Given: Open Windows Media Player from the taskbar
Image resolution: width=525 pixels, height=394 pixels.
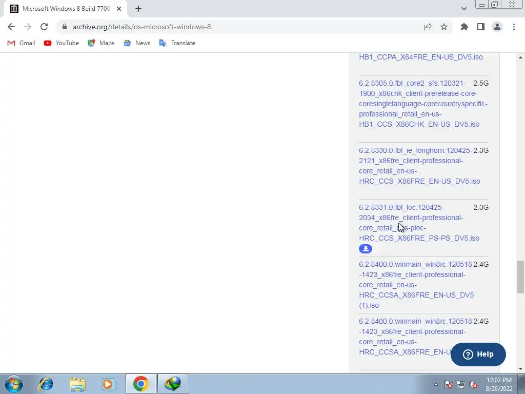Looking at the screenshot, I should coord(109,384).
